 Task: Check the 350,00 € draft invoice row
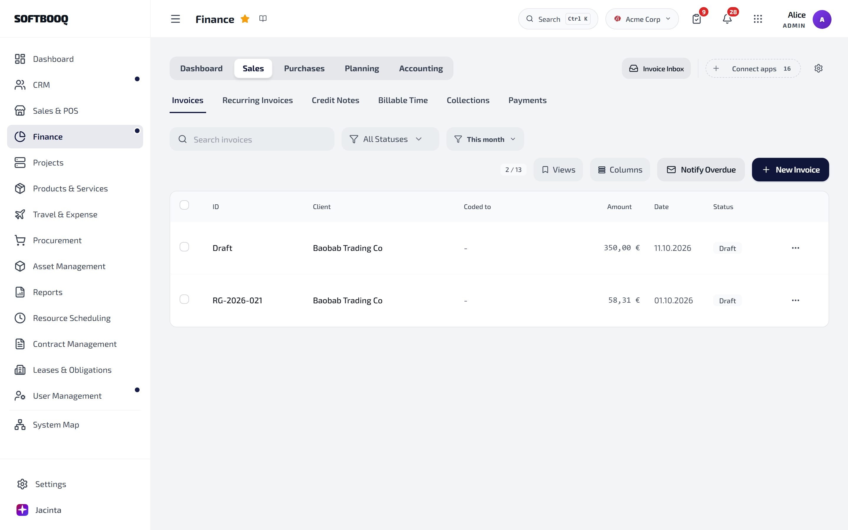click(x=184, y=247)
